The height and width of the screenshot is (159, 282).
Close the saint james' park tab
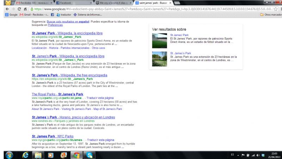pyautogui.click(x=170, y=3)
